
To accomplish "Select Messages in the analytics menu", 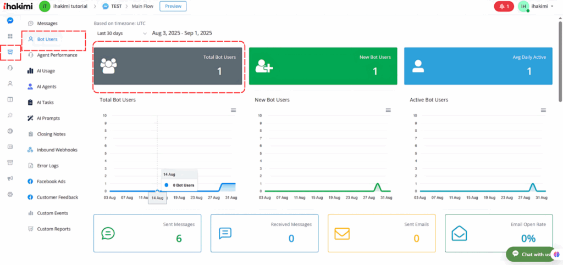I will [47, 24].
